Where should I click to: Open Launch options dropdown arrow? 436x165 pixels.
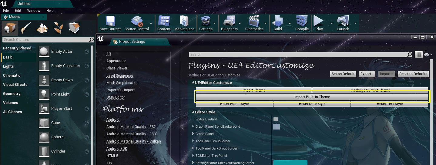point(355,23)
